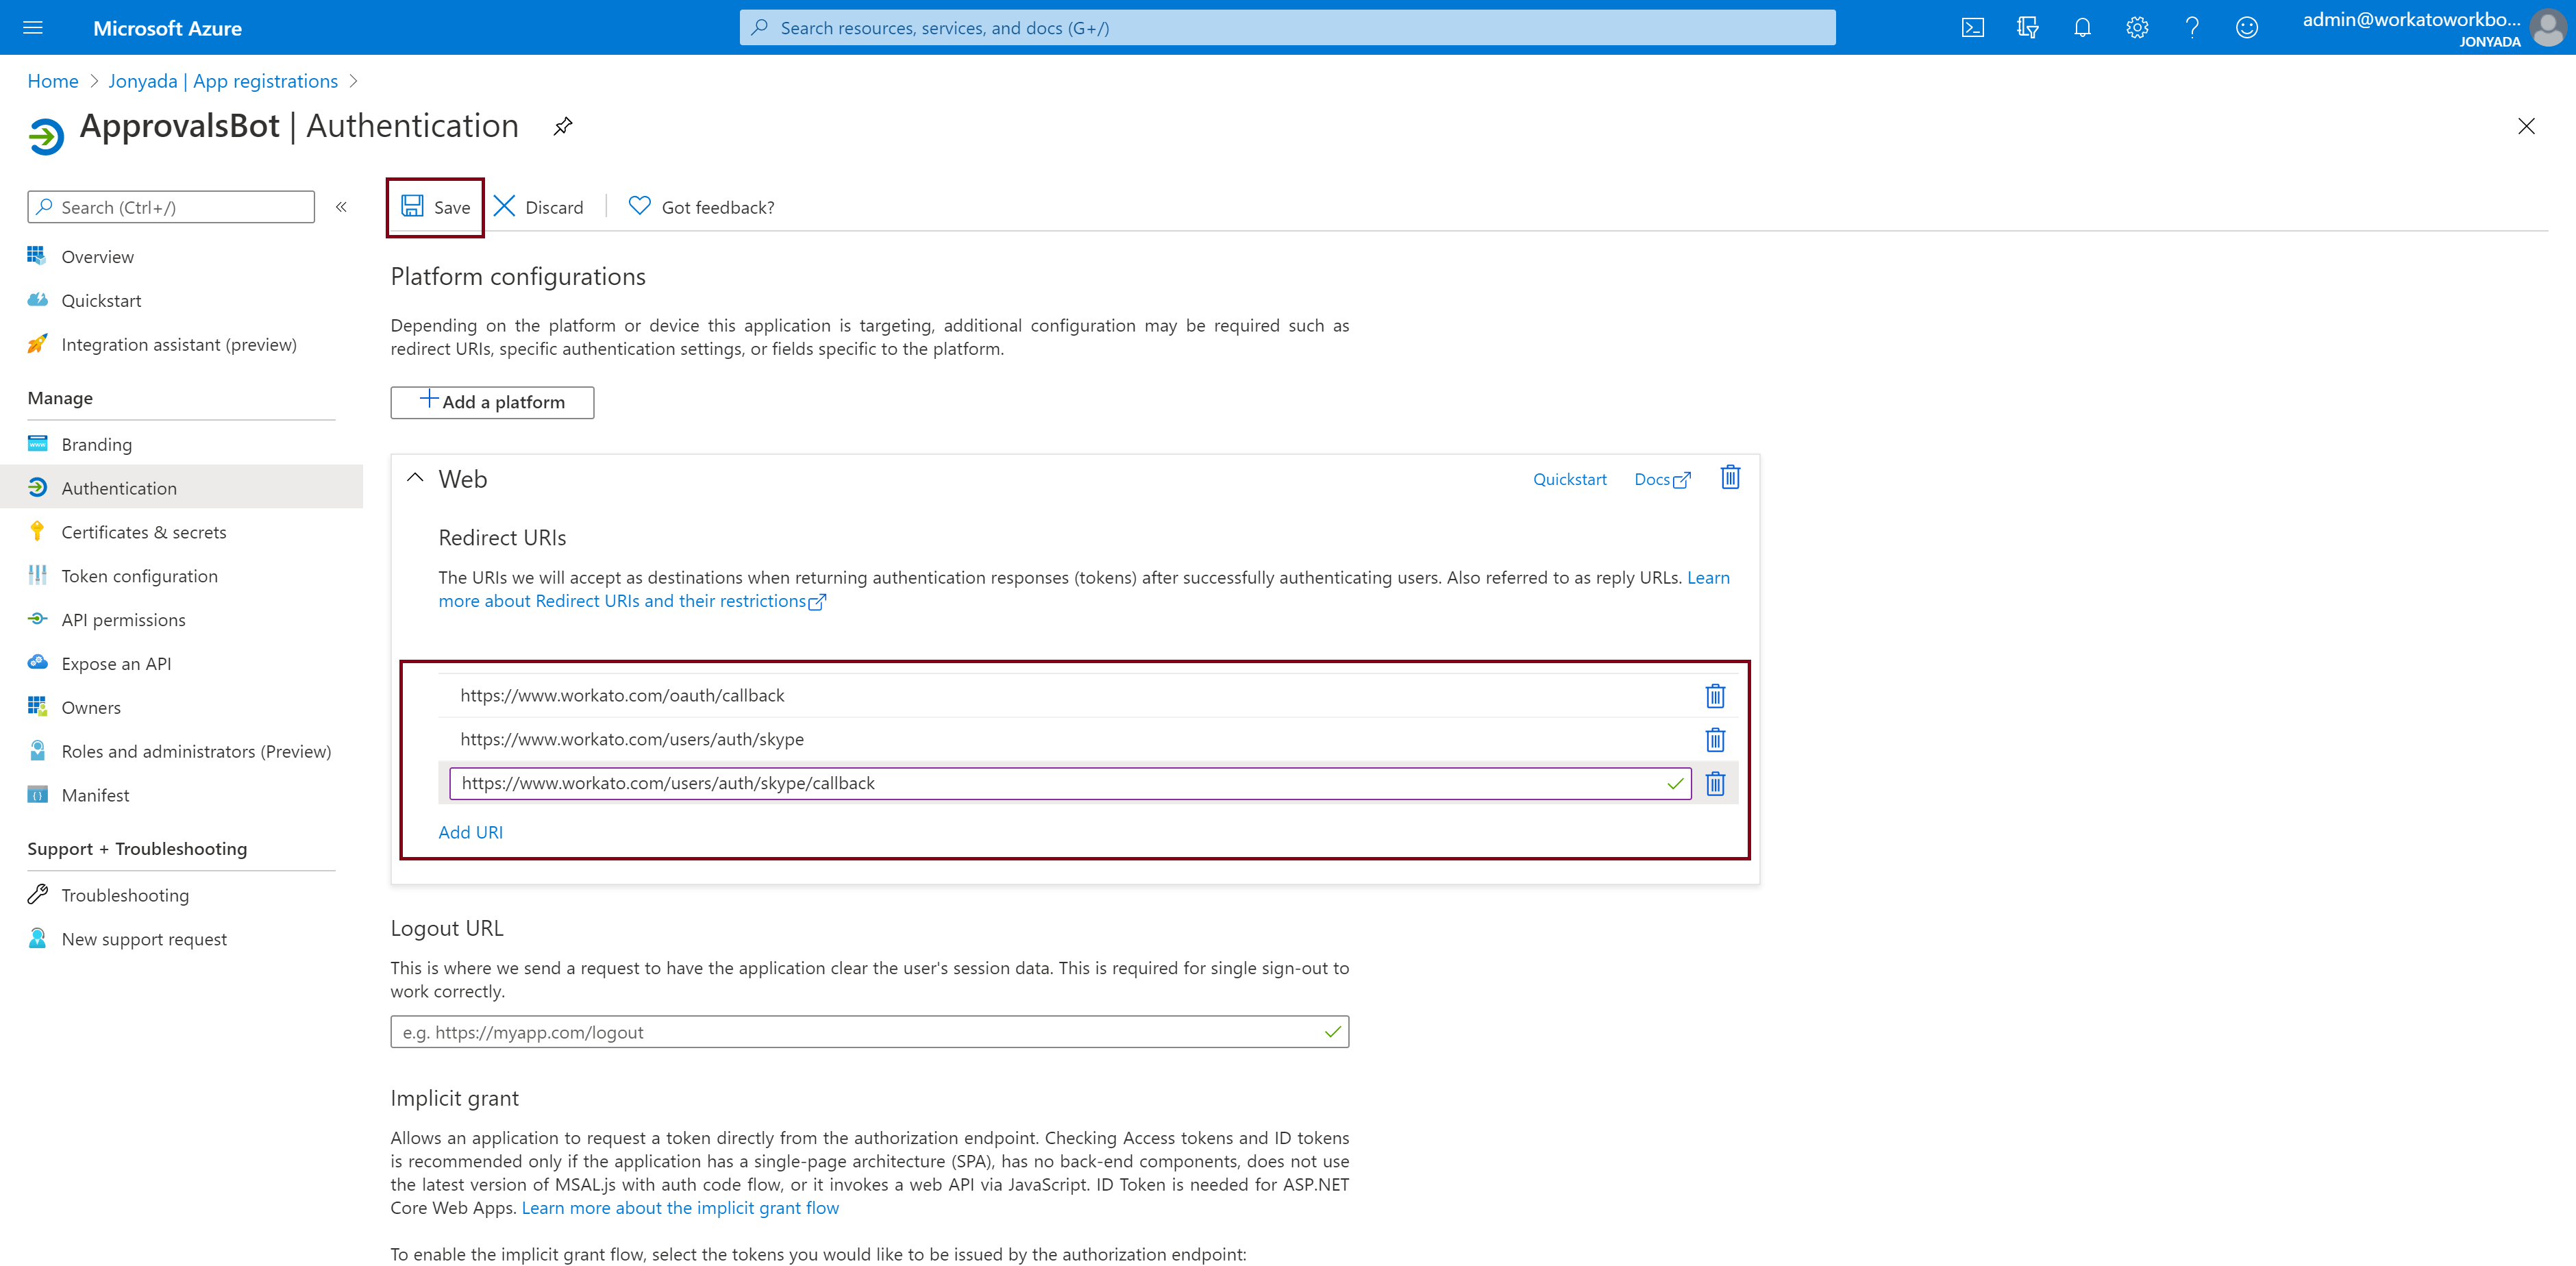
Task: Open the Manifest menu item
Action: coord(95,795)
